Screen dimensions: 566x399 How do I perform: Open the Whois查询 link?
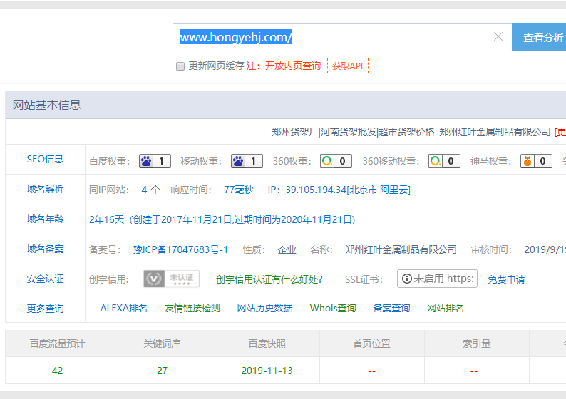point(333,308)
